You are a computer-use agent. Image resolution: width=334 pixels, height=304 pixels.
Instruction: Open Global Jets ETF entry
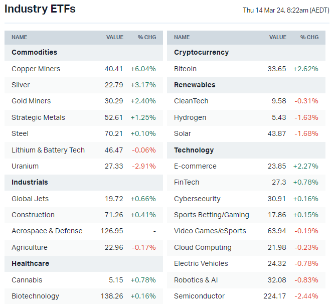click(30, 199)
